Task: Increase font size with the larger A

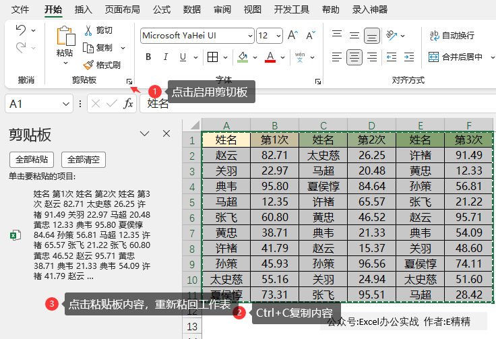Action: [x=293, y=36]
